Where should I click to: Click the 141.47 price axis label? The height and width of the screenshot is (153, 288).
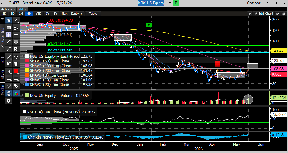279,51
